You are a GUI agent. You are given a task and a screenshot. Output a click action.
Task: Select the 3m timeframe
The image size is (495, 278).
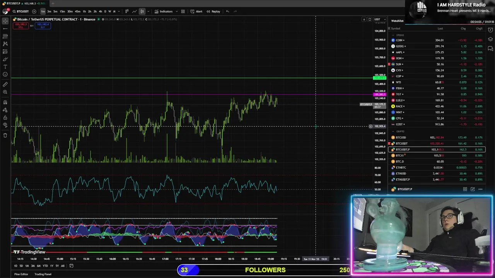click(x=49, y=11)
